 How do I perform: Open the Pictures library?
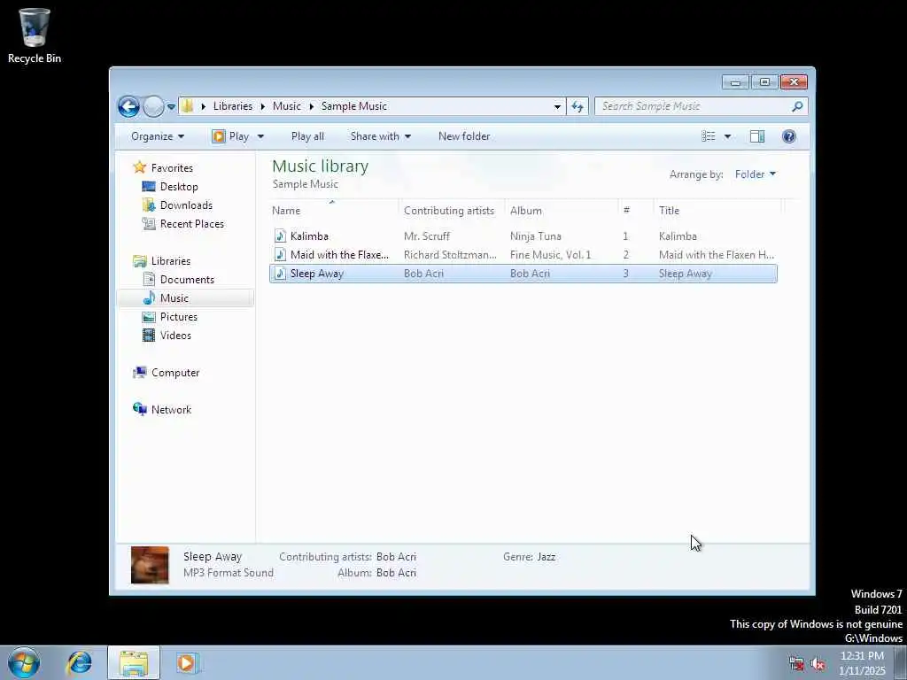click(x=179, y=317)
